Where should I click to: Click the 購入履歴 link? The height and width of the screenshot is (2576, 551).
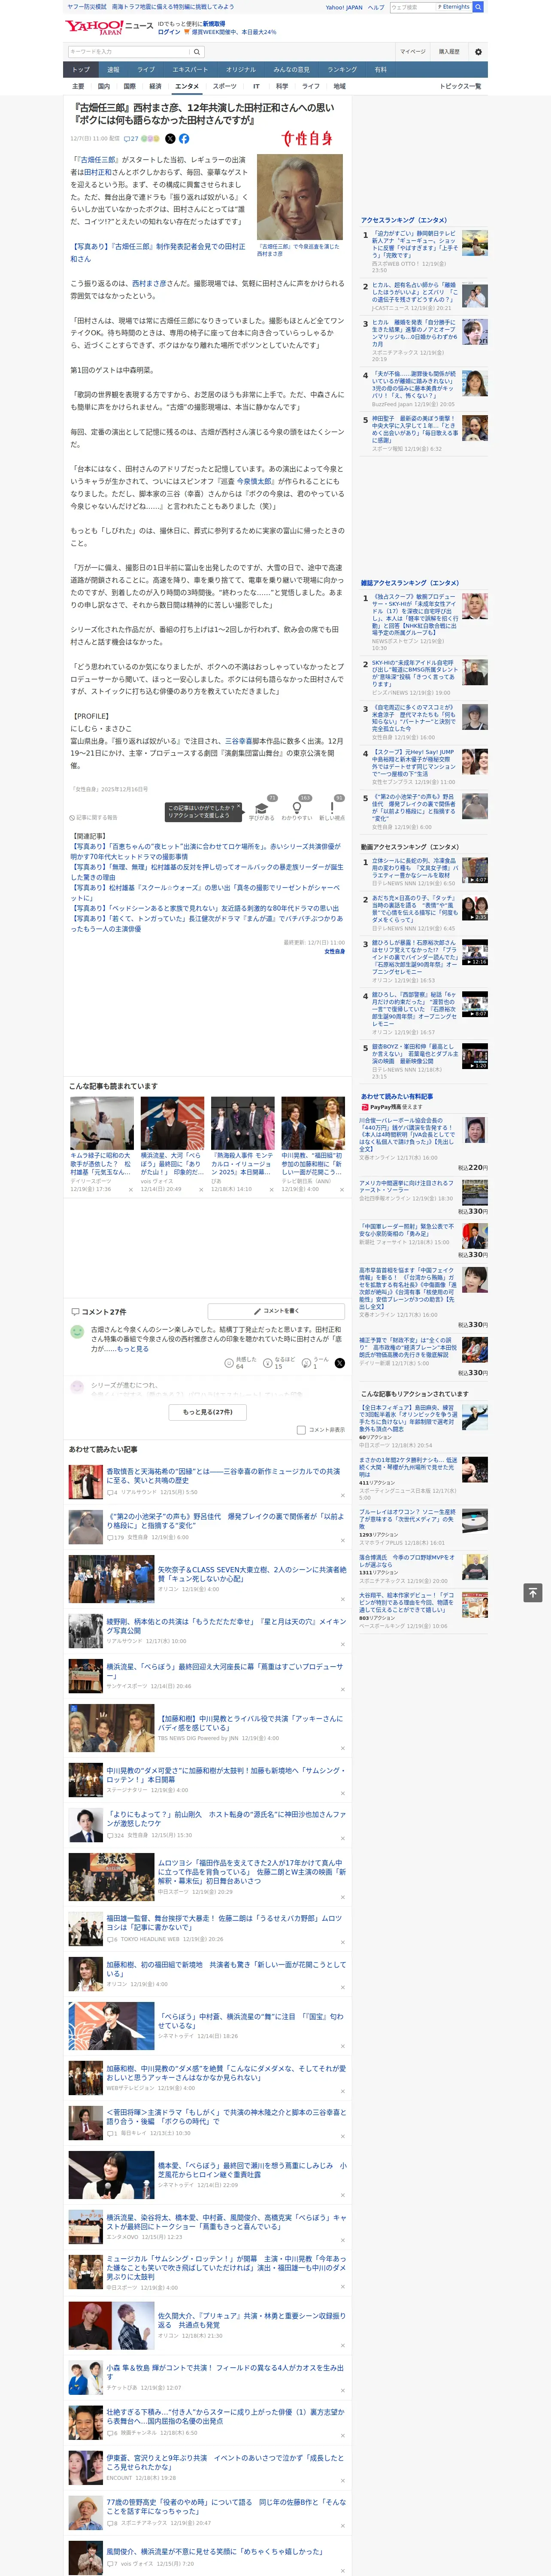449,52
